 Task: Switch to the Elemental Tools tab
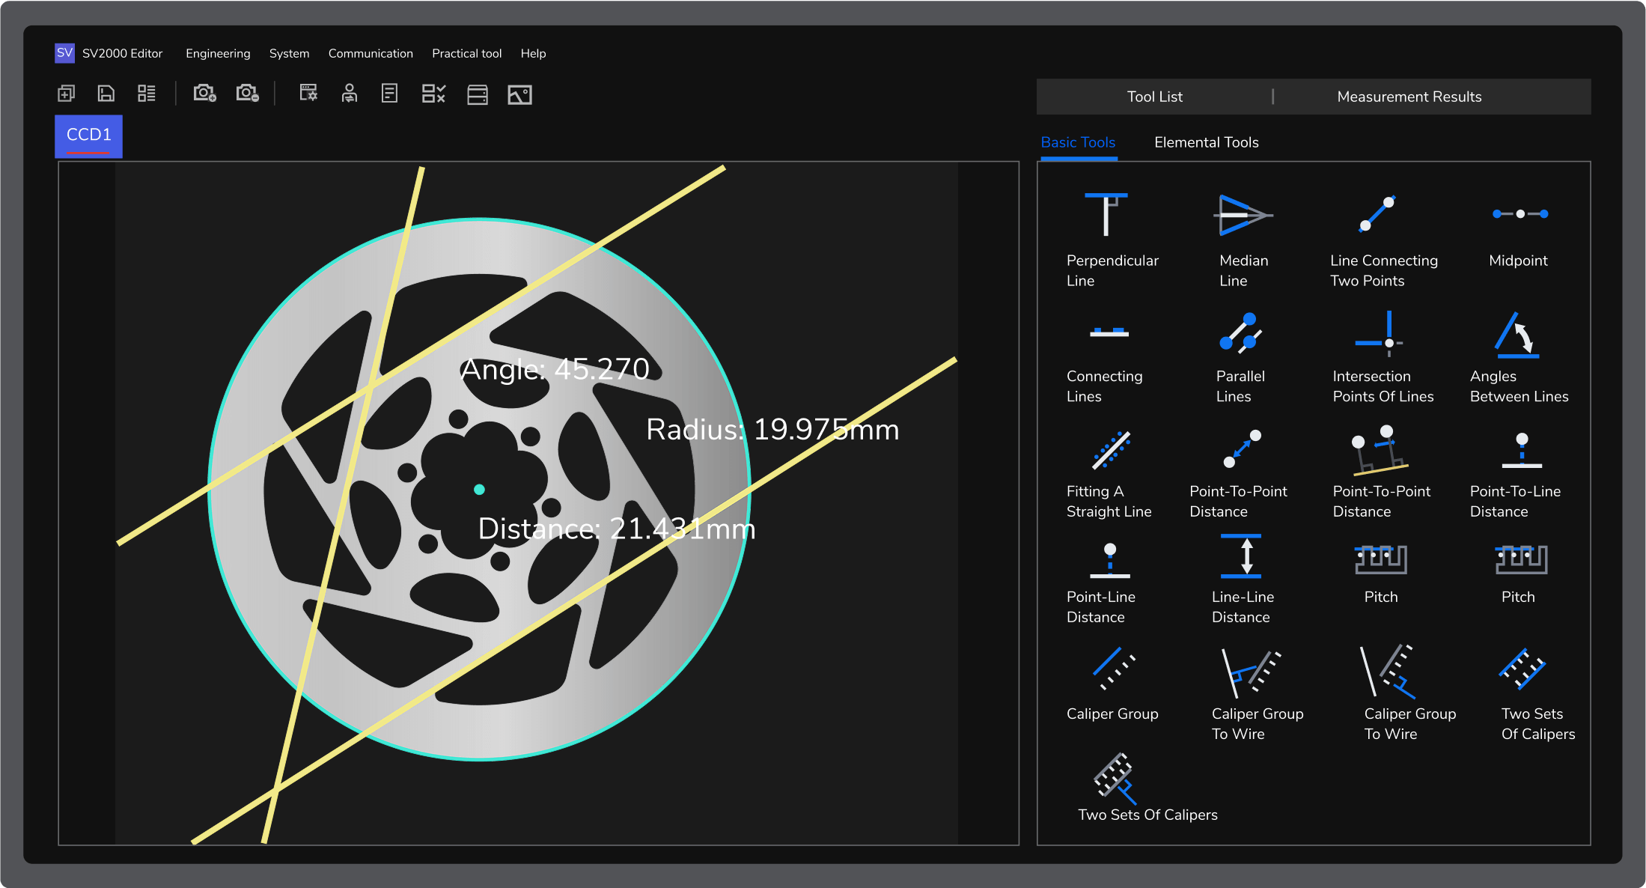click(1206, 142)
